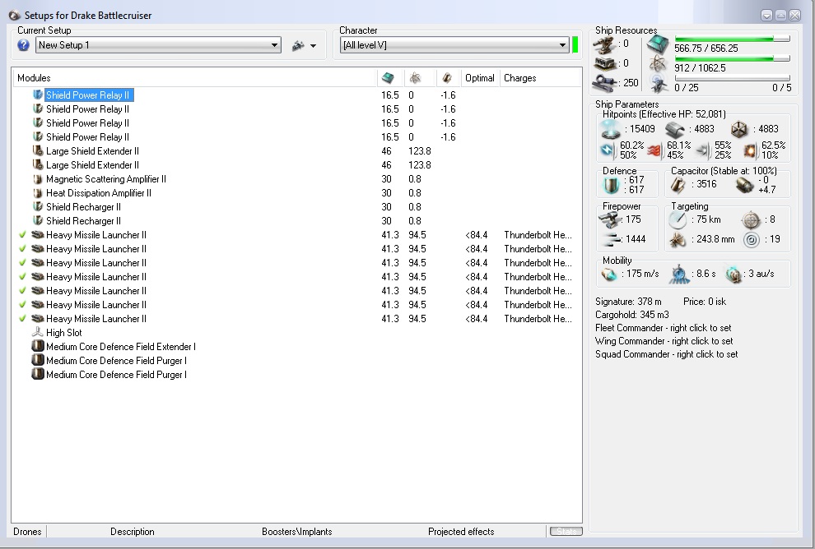
Task: Click the shield hitpoints icon
Action: (610, 129)
